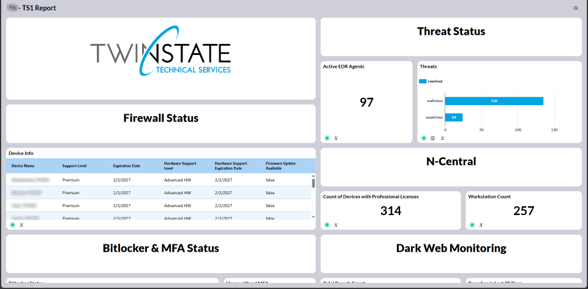This screenshot has width=588, height=289.
Task: Sort by Expiration Date column header
Action: 127,166
